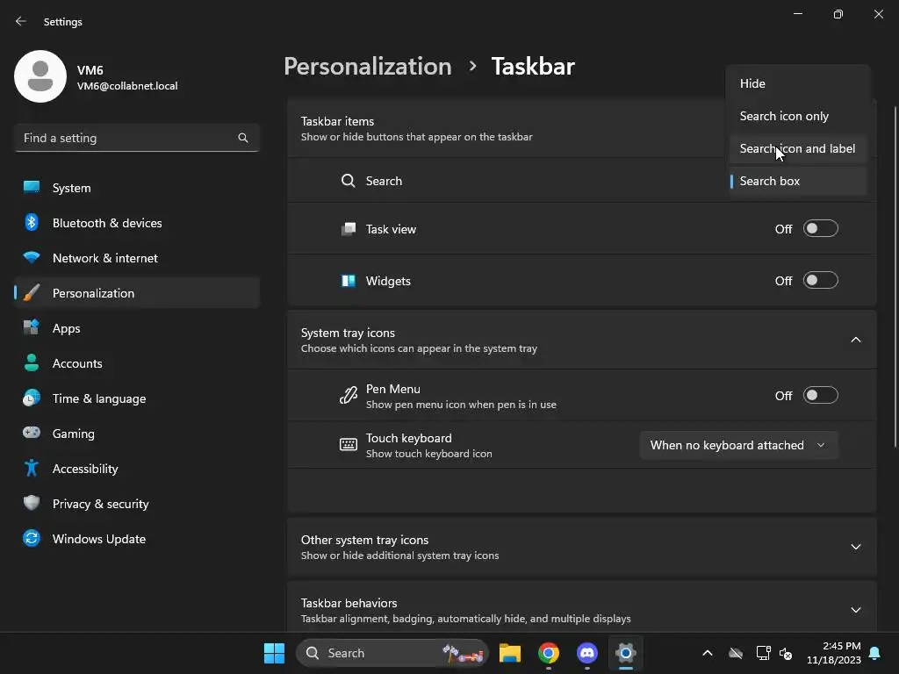The image size is (899, 674).
Task: Open Windows Update sync icon
Action: click(32, 538)
